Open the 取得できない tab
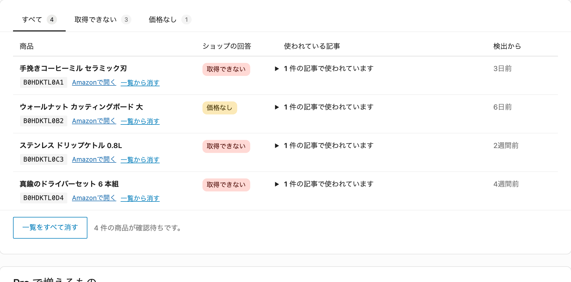Screen dimensions: 571x282 click(x=103, y=20)
